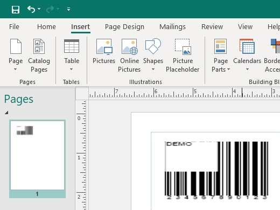Expand the Page button dropdown arrow
This screenshot has height=210, width=280.
click(x=16, y=69)
